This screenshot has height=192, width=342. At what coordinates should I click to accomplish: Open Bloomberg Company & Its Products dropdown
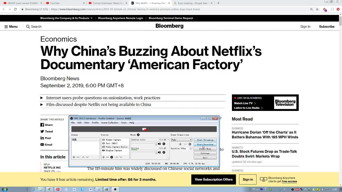[66, 18]
